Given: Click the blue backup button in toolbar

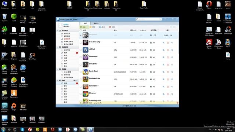Looking at the screenshot, I should point(102,27).
